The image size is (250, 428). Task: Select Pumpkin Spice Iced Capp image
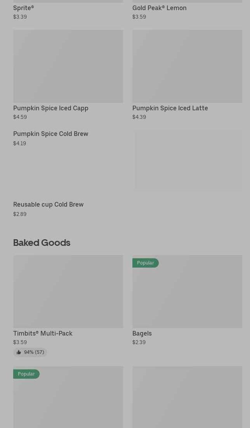(x=68, y=66)
